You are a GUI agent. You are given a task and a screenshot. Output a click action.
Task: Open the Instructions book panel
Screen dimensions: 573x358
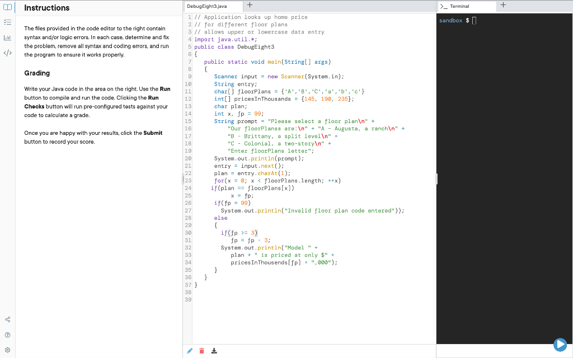coord(6,7)
